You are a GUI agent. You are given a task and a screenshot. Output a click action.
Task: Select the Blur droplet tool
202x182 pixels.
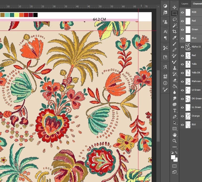point(174,92)
